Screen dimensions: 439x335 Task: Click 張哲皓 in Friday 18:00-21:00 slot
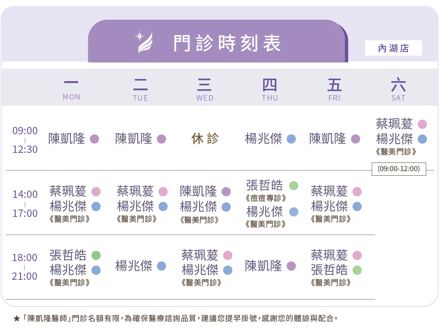[x=329, y=270]
